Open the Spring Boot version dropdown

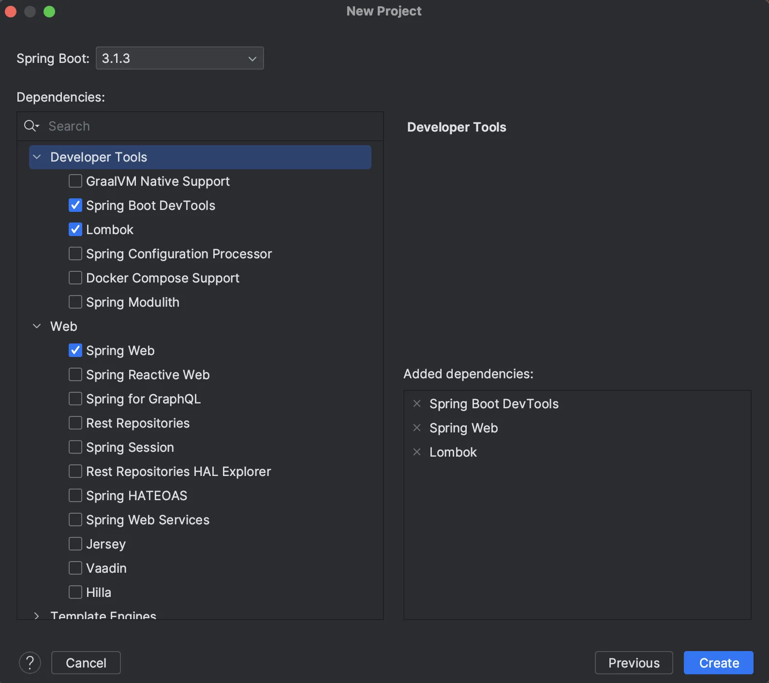click(x=180, y=58)
